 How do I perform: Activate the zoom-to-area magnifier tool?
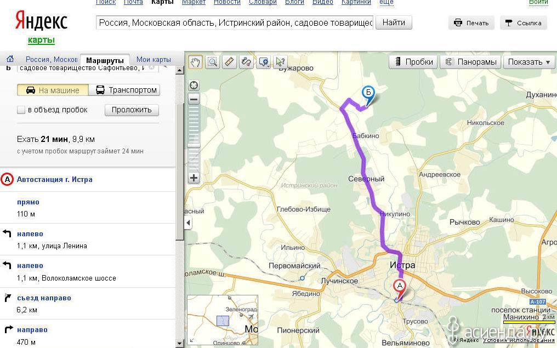[x=212, y=62]
